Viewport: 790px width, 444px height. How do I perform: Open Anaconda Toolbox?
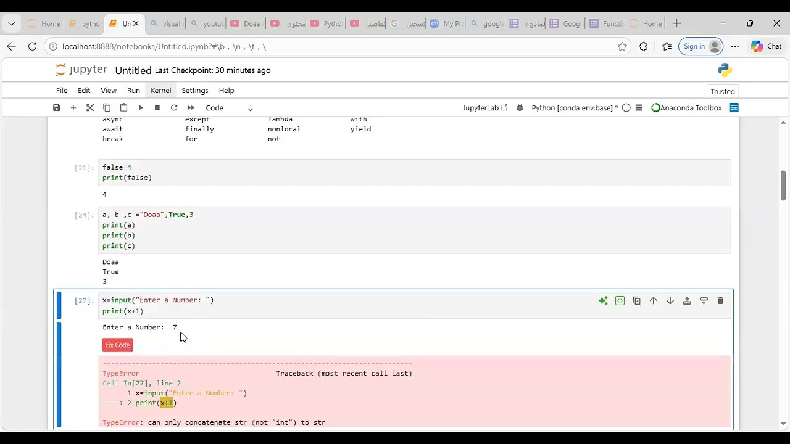[686, 108]
